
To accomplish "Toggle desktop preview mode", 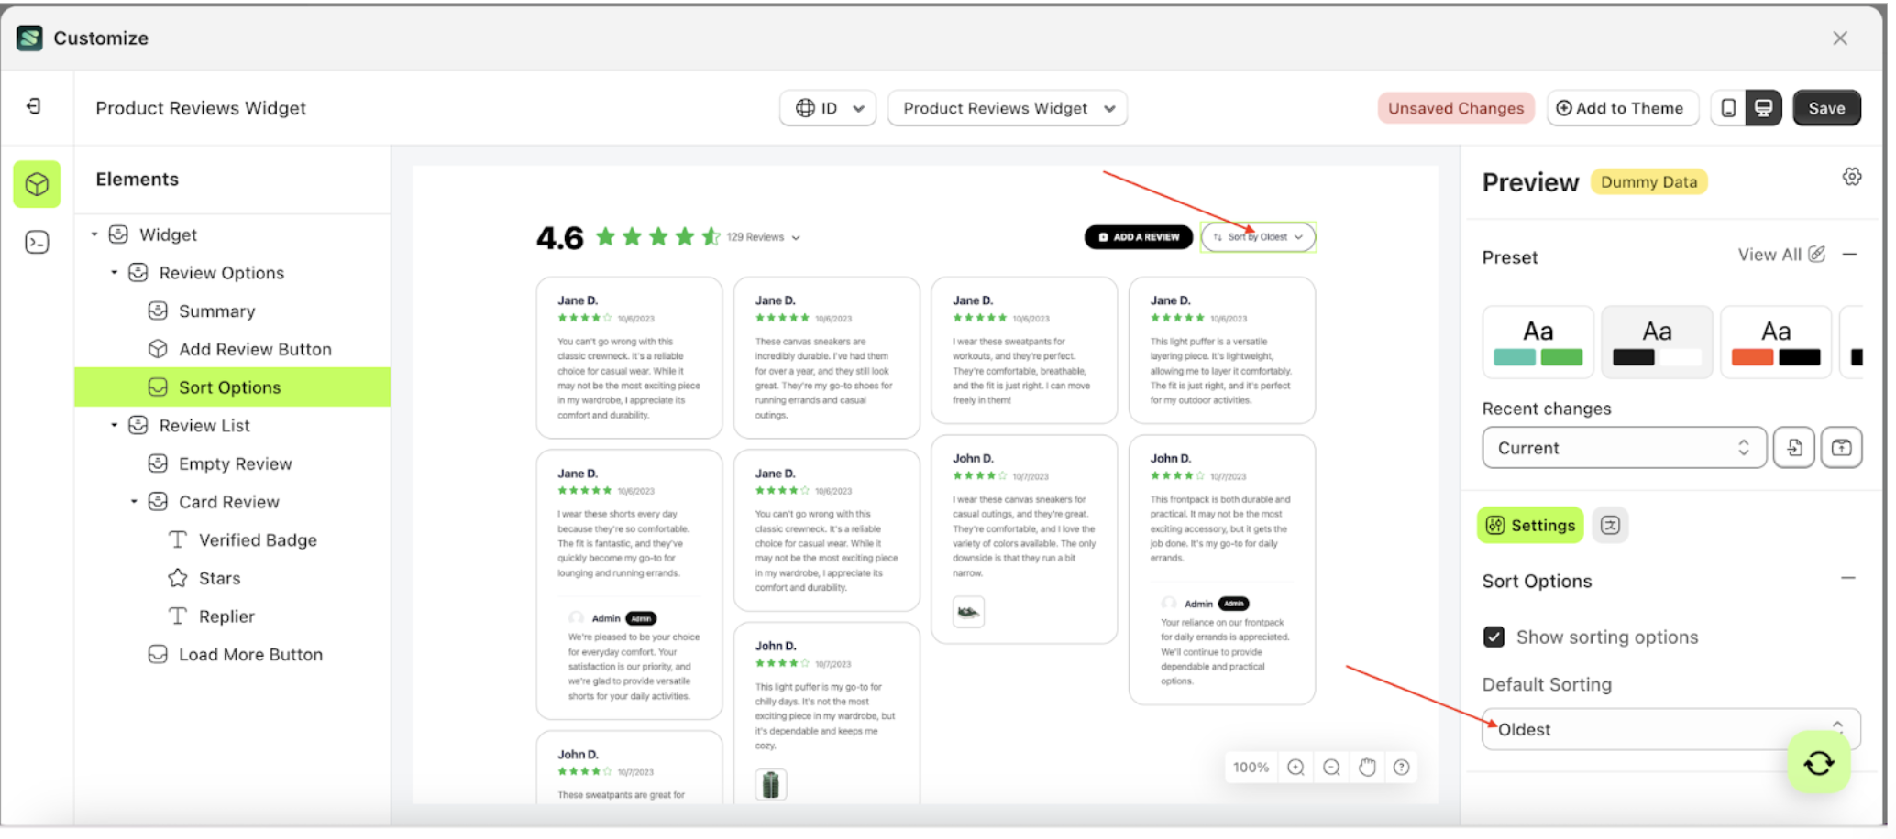I will [1763, 107].
